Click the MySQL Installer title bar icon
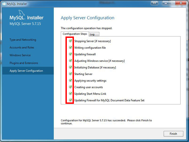This screenshot has width=189, height=142. (4, 4)
